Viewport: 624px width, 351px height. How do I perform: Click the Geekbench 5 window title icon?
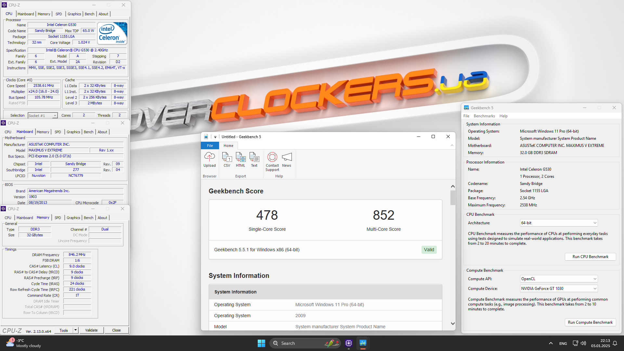point(466,108)
